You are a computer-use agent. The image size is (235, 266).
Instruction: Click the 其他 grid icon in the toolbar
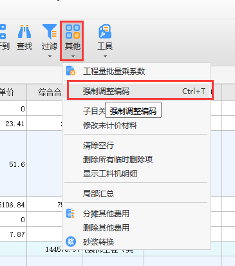pos(73,32)
